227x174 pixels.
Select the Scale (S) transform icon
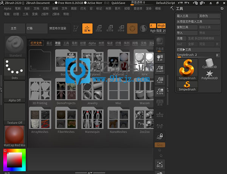[110, 28]
